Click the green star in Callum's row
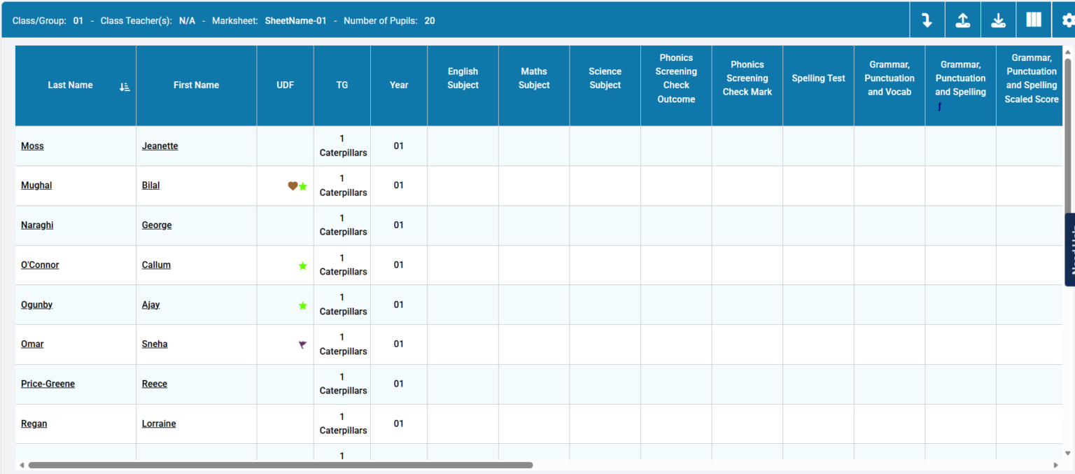 point(303,266)
